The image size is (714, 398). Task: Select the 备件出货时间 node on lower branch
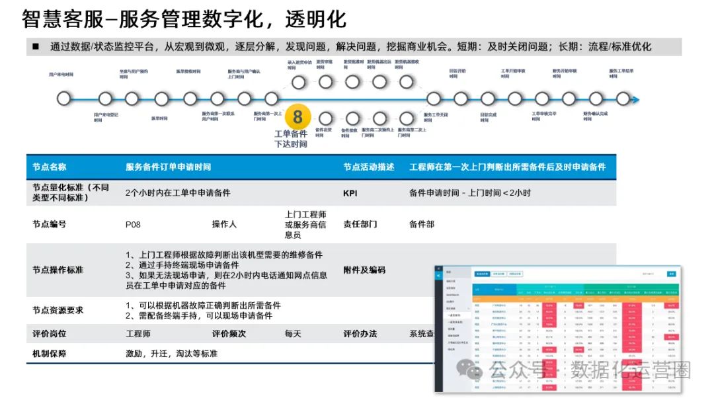click(325, 119)
